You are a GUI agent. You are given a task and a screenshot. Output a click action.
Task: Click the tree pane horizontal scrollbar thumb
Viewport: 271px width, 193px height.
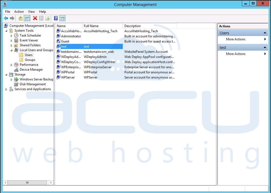[x=27, y=182]
